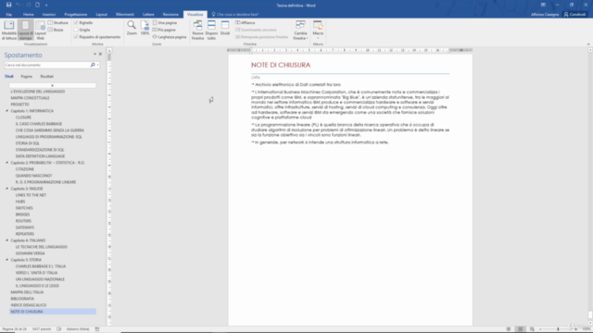Select Risultati tab in navigation pane
The image size is (593, 333).
tap(47, 76)
